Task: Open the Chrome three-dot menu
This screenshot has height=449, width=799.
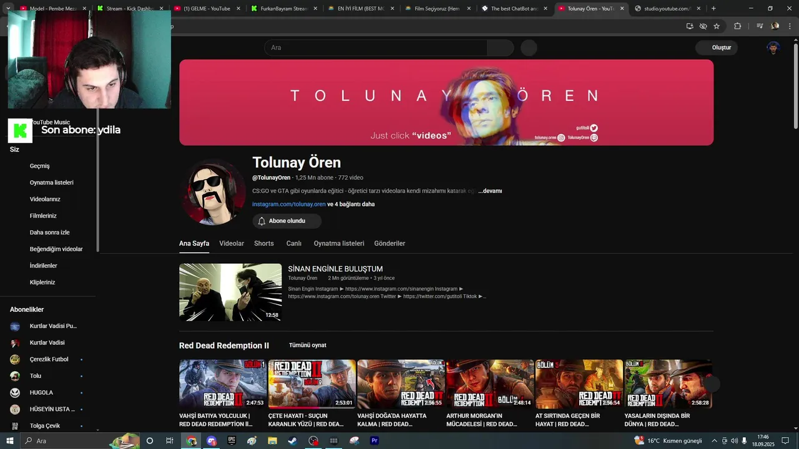Action: click(x=790, y=26)
